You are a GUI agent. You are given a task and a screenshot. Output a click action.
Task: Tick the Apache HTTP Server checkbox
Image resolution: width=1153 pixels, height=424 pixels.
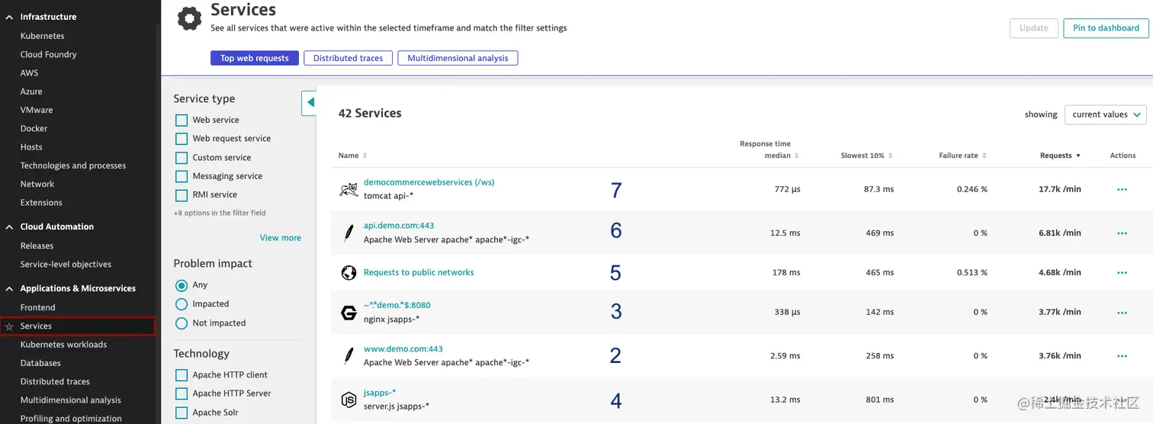pos(181,393)
